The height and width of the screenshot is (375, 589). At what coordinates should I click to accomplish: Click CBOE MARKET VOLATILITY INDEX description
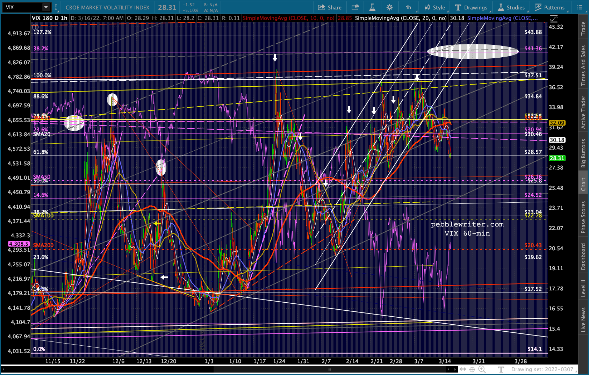[108, 7]
